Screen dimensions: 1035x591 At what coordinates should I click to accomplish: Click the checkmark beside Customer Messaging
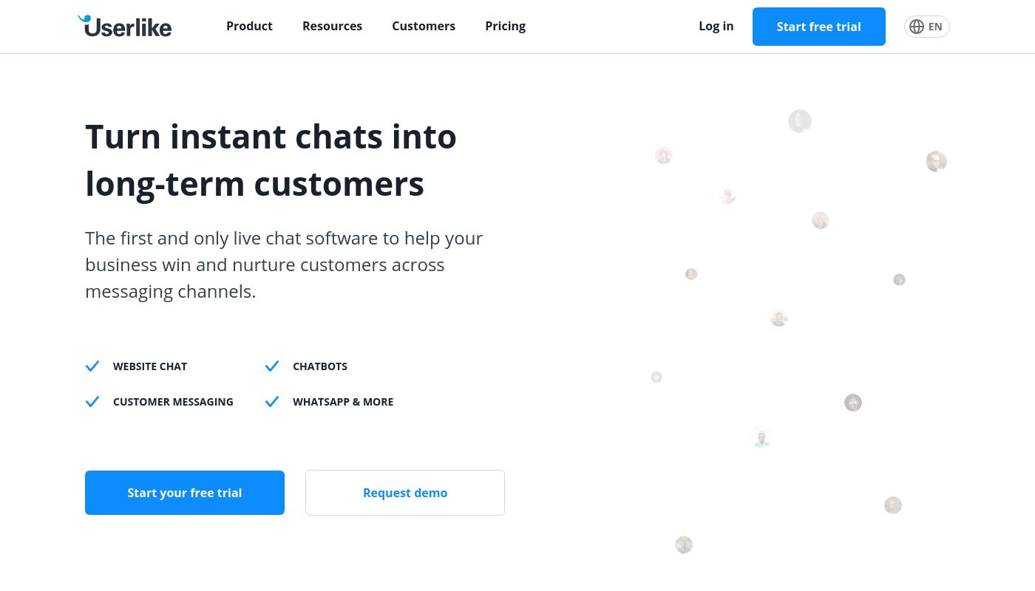pos(92,402)
